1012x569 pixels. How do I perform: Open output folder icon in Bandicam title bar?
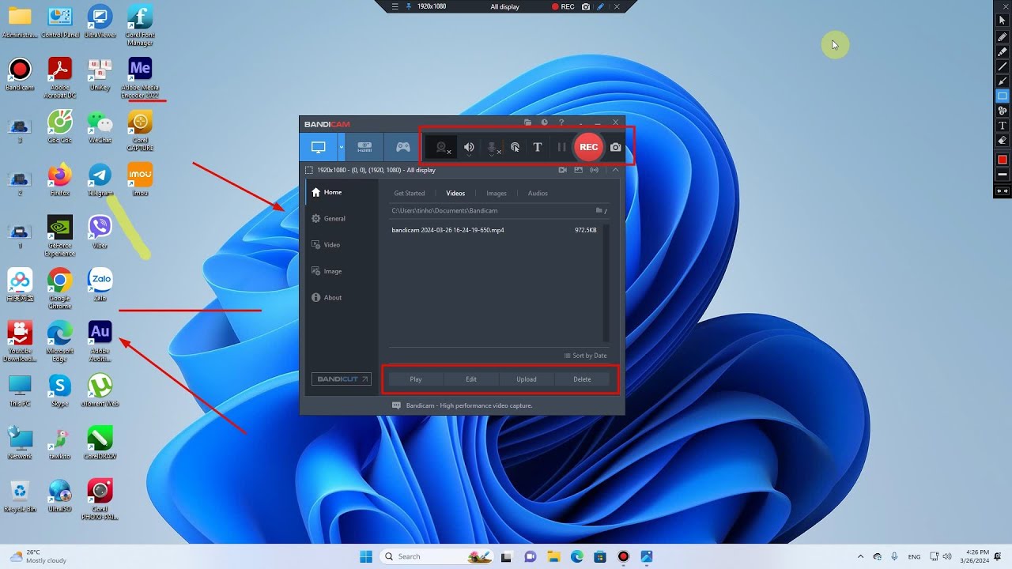click(x=527, y=122)
